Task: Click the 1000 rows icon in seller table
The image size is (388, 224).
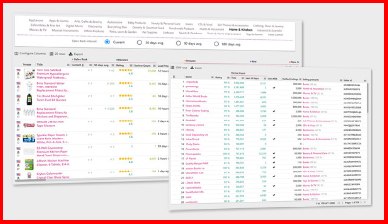Action: (x=173, y=68)
